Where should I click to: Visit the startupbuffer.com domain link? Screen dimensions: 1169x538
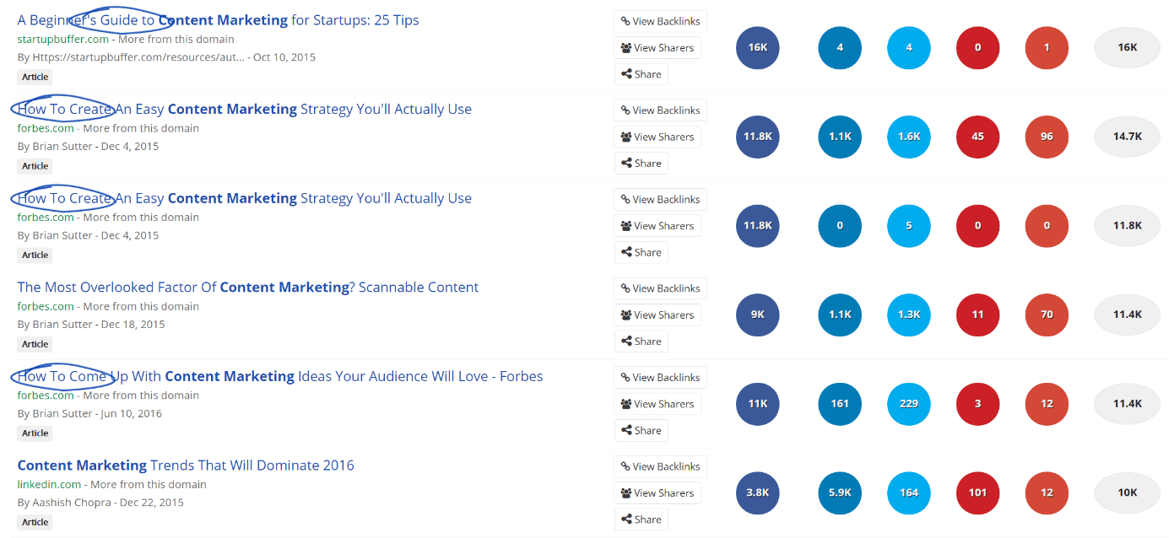click(x=64, y=40)
